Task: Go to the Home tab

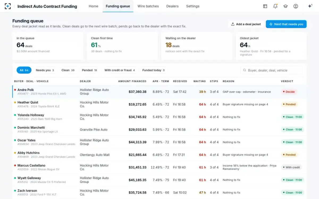Action: pos(93,6)
